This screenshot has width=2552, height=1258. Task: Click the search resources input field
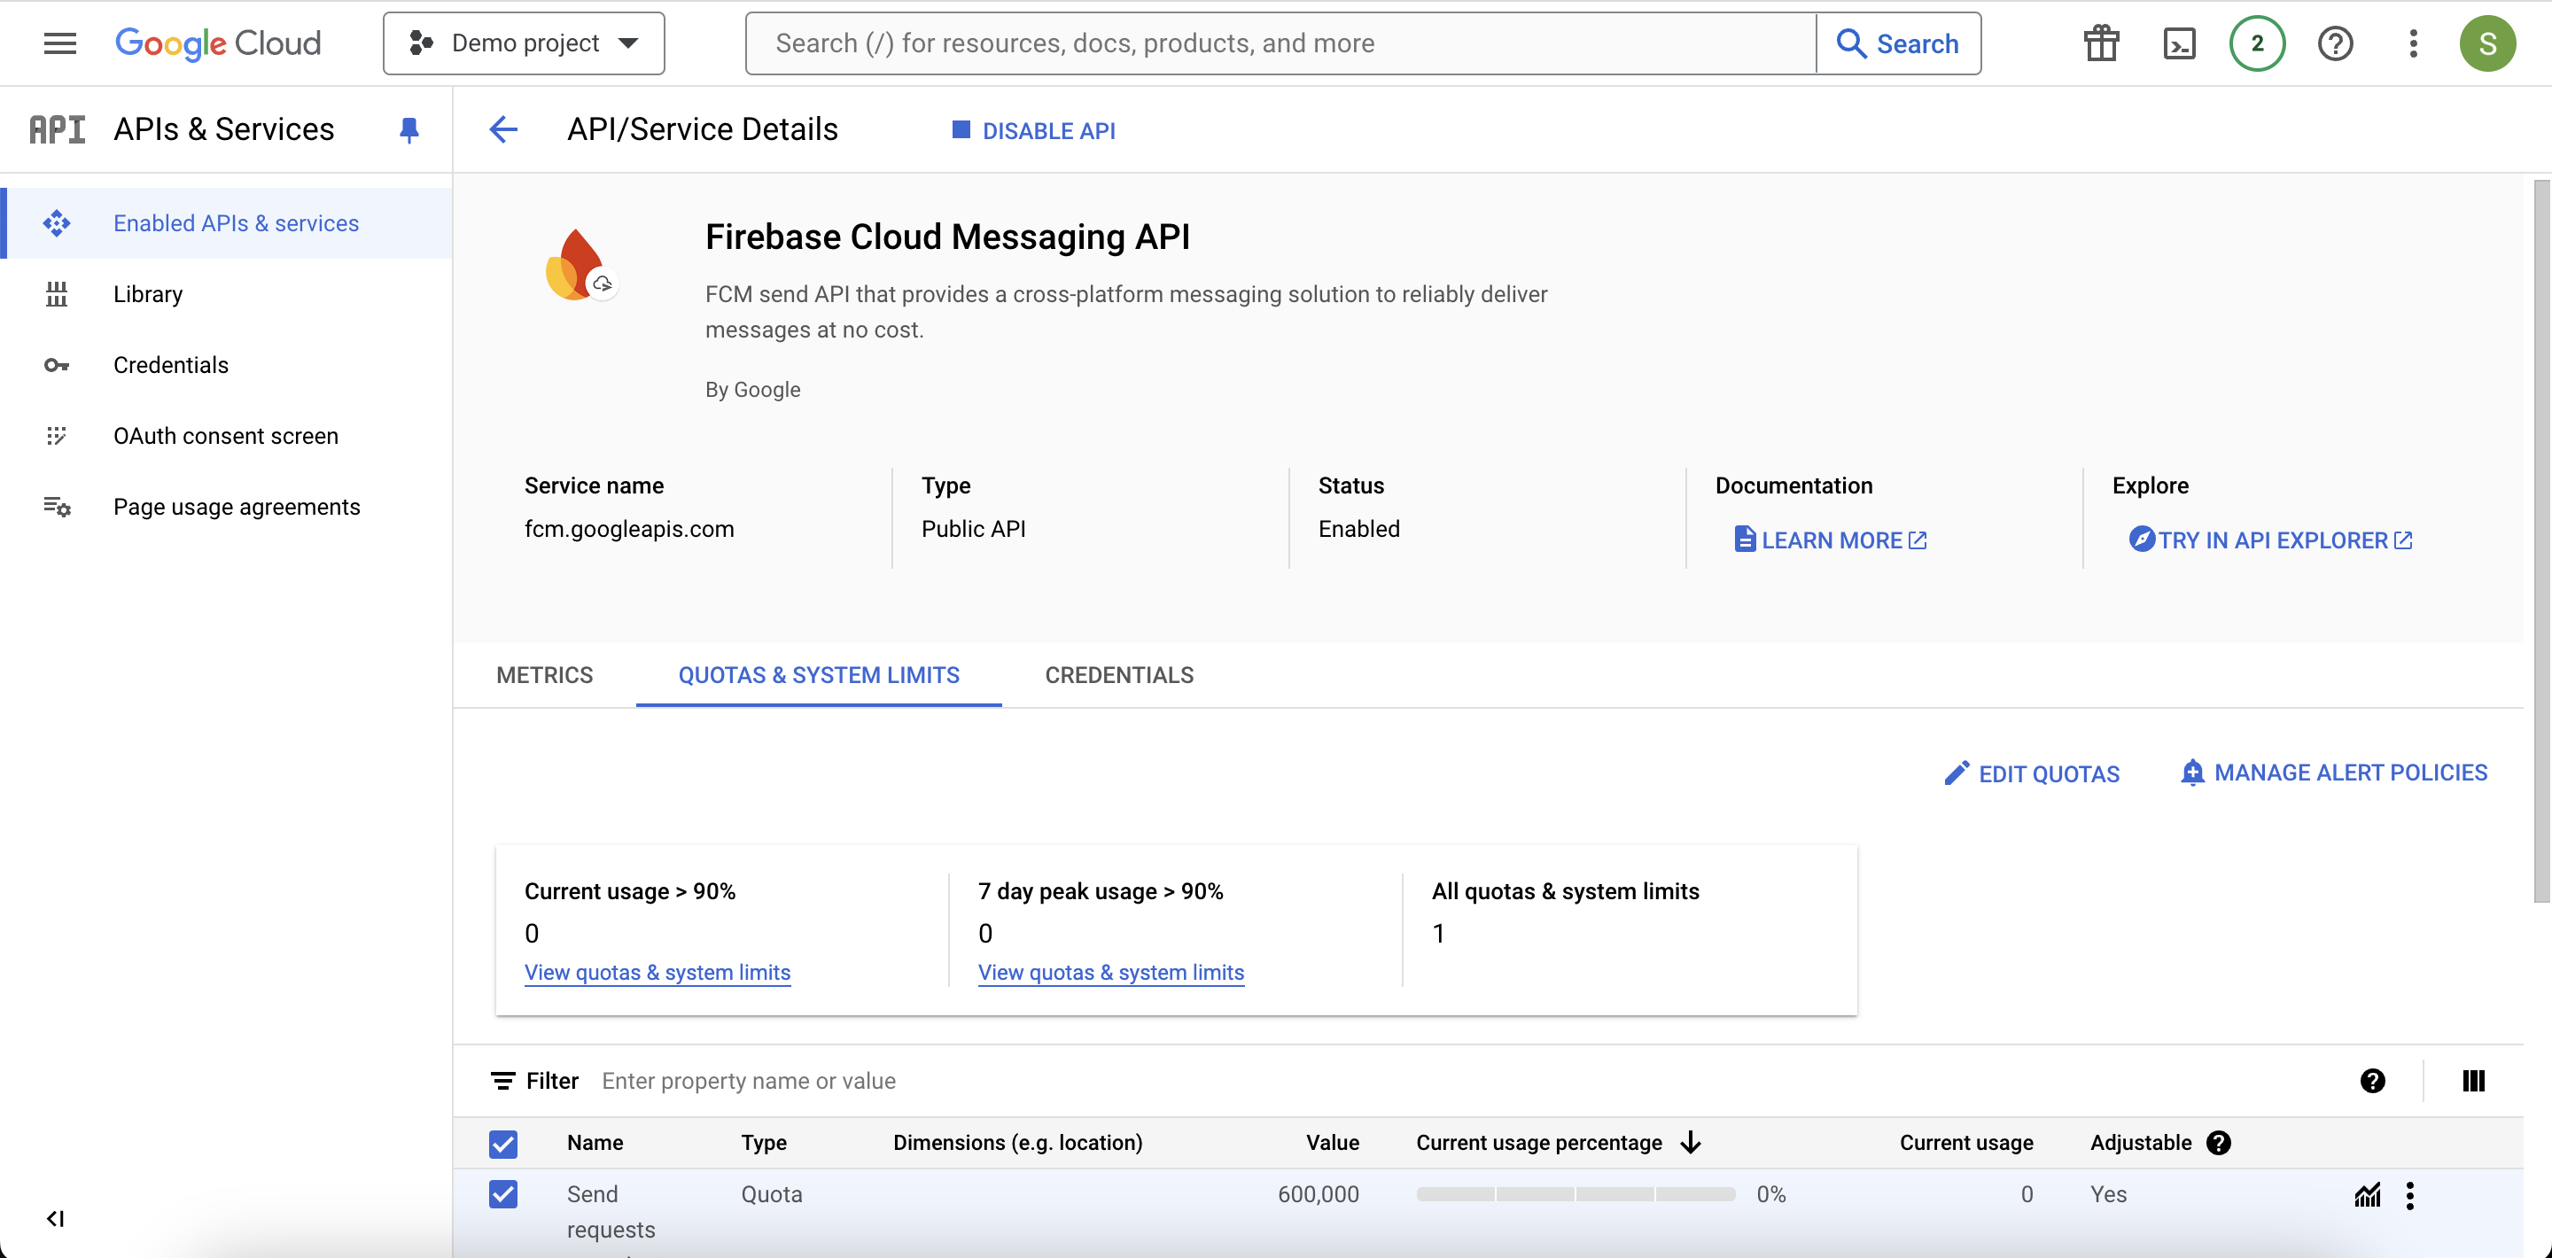coord(1280,43)
